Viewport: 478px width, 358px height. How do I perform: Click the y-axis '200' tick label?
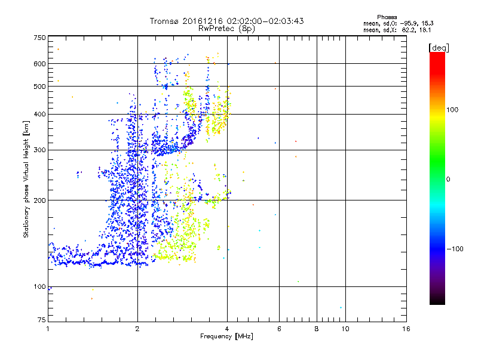[39, 200]
